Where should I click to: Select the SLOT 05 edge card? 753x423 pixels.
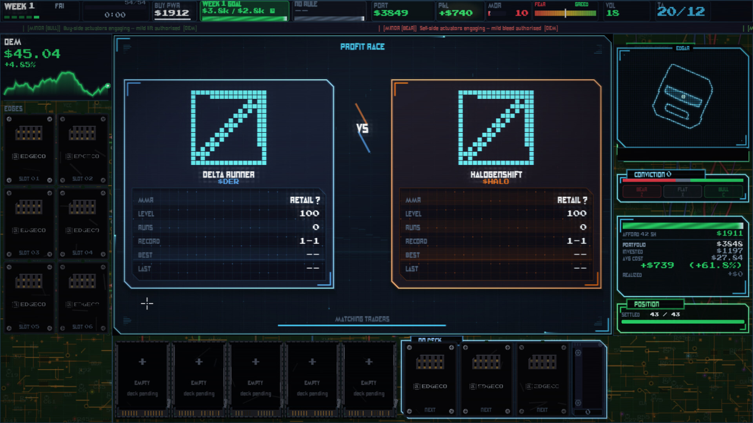[29, 297]
